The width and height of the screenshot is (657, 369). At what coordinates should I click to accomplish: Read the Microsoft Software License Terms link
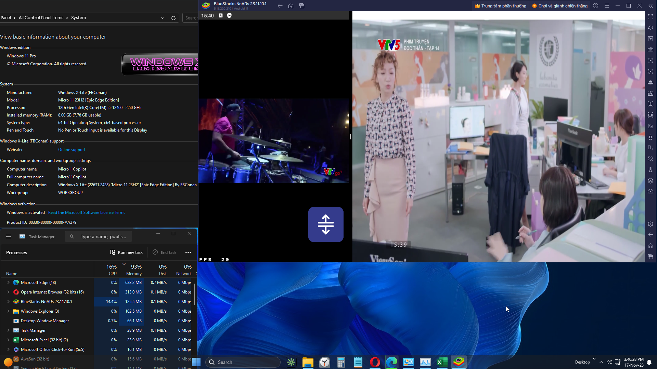click(87, 213)
